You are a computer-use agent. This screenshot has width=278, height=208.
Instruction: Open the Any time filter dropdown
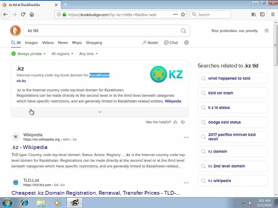(x=88, y=54)
